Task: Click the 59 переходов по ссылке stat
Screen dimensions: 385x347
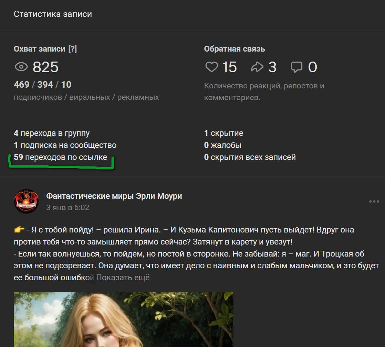Action: point(60,158)
